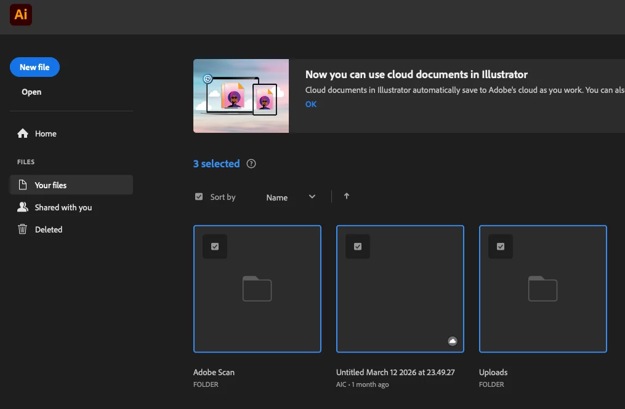The image size is (625, 409).
Task: Click the Uploads folder icon
Action: tap(543, 288)
